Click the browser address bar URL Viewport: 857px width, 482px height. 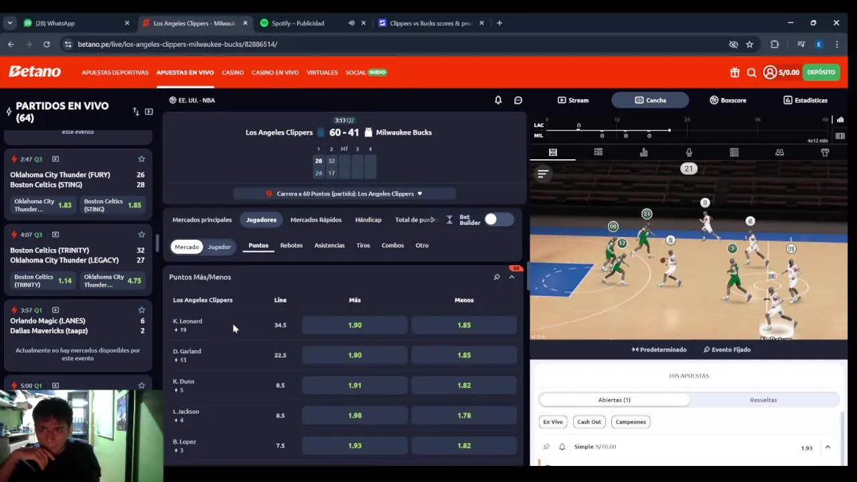(x=177, y=44)
